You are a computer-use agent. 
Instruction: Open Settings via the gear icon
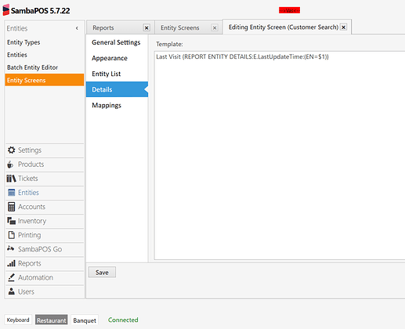point(11,150)
